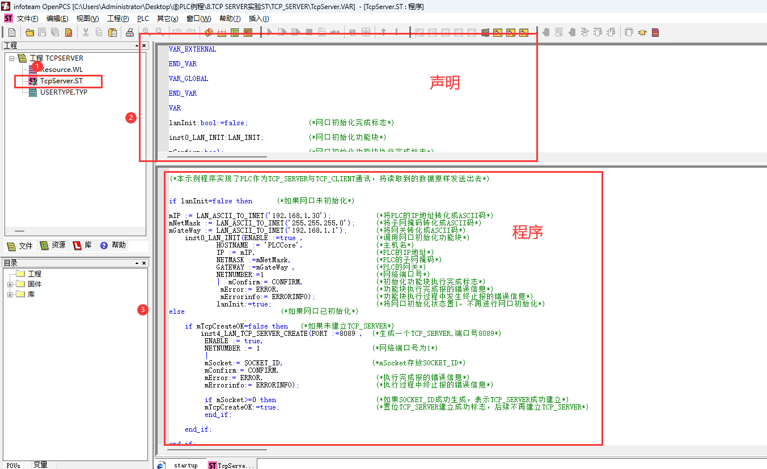Collapse 工程 panel using up-arrow button
Viewport: 767px width, 469px height.
pyautogui.click(x=137, y=45)
